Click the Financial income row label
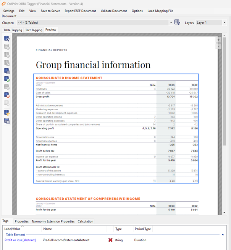The image size is (231, 250). [45, 137]
